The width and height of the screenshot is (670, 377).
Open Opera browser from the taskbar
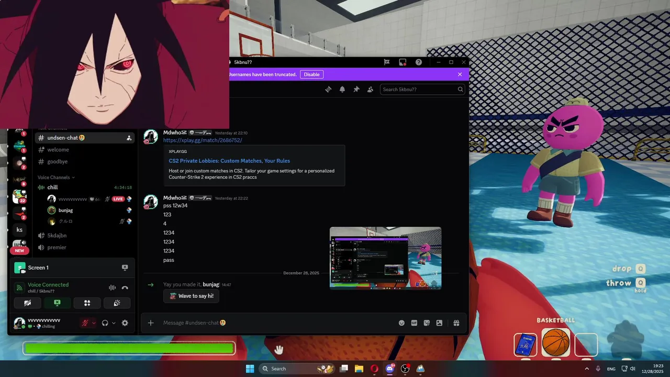point(374,369)
